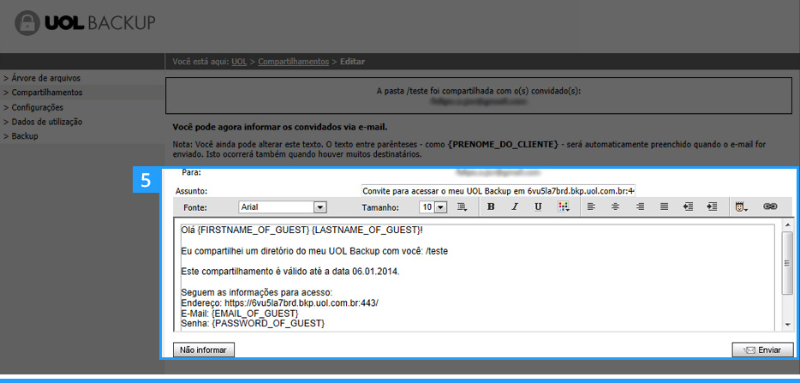Click inside the email body text area
The height and width of the screenshot is (383, 800).
[478, 276]
